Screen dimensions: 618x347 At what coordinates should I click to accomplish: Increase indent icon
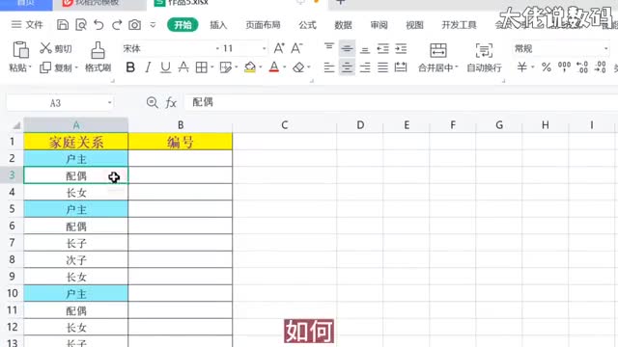pyautogui.click(x=401, y=48)
